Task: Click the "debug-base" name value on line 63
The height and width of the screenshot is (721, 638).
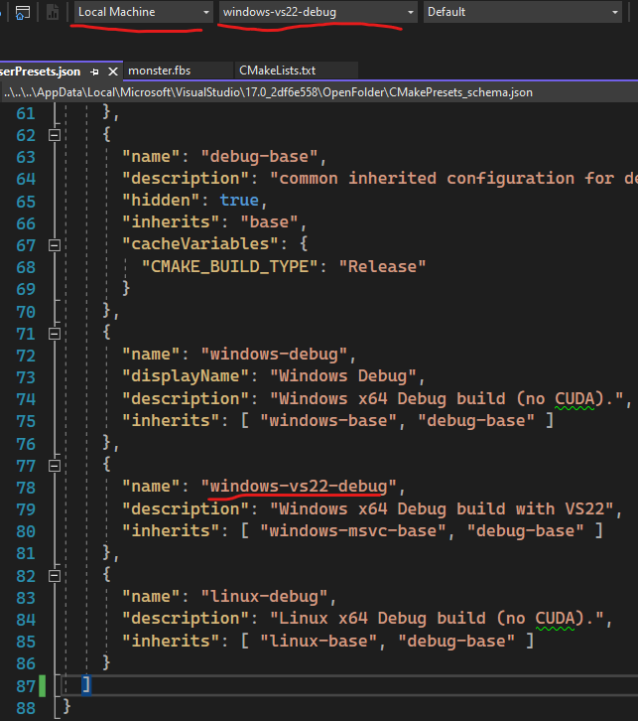Action: click(260, 157)
